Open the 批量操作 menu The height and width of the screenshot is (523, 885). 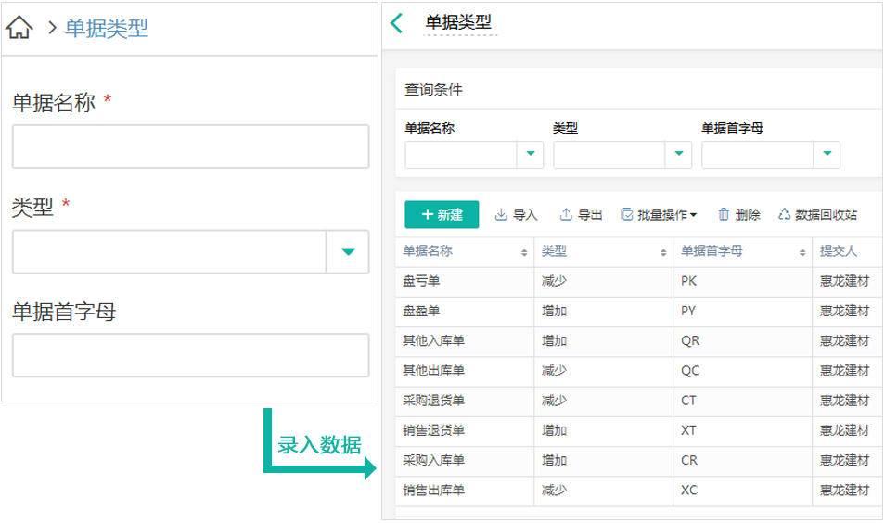[x=659, y=214]
